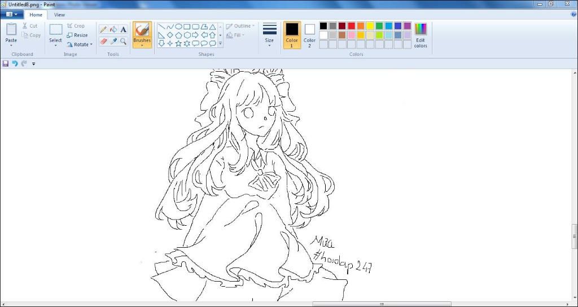Open the shape Fill dropdown
This screenshot has height=307, width=578.
(x=235, y=35)
